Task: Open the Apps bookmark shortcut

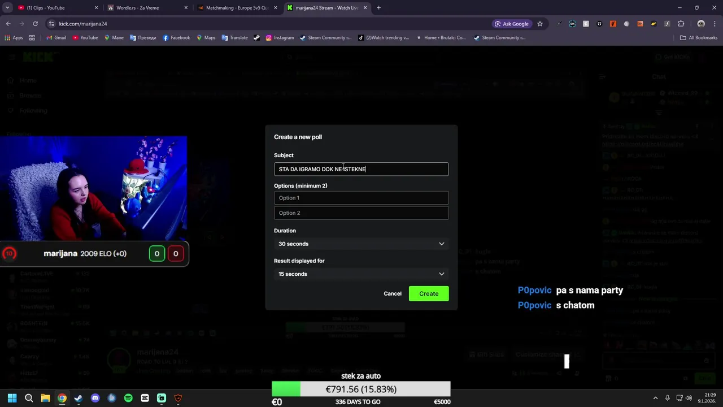Action: coord(14,38)
